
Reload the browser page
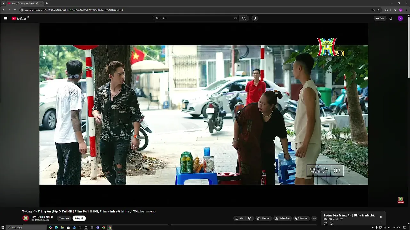(x=15, y=10)
